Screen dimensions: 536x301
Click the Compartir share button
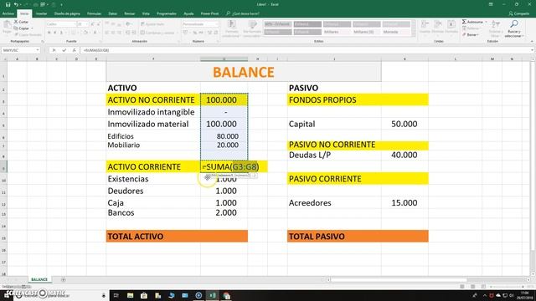519,13
